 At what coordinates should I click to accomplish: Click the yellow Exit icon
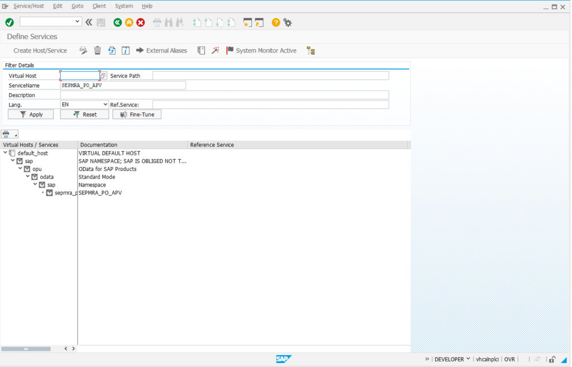tap(129, 22)
